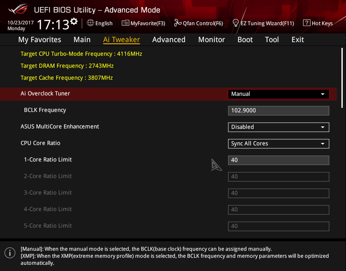Image resolution: width=346 pixels, height=271 pixels.
Task: Click the 2-Core Ratio Limit field
Action: pos(278,177)
